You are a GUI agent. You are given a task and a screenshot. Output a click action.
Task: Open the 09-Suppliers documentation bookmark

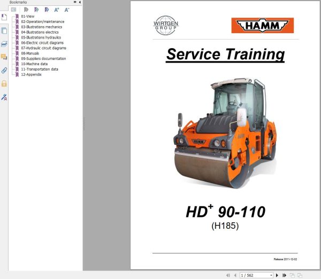[x=43, y=59]
